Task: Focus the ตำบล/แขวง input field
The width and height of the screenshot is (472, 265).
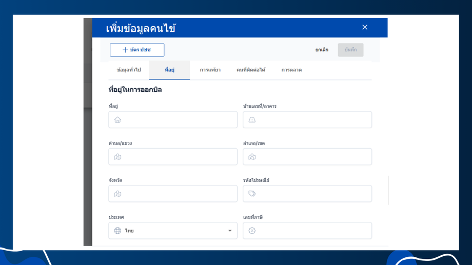Action: (173, 157)
